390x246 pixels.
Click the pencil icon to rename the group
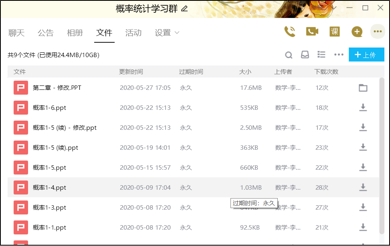[x=184, y=8]
